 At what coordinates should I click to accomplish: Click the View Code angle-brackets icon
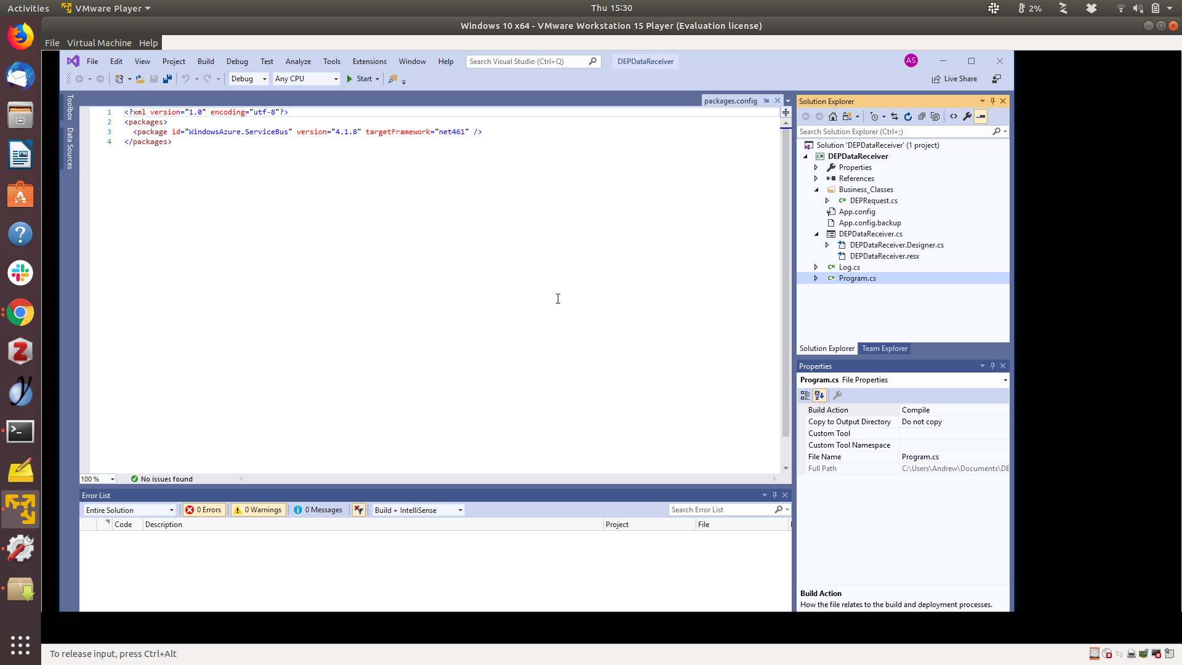[954, 116]
